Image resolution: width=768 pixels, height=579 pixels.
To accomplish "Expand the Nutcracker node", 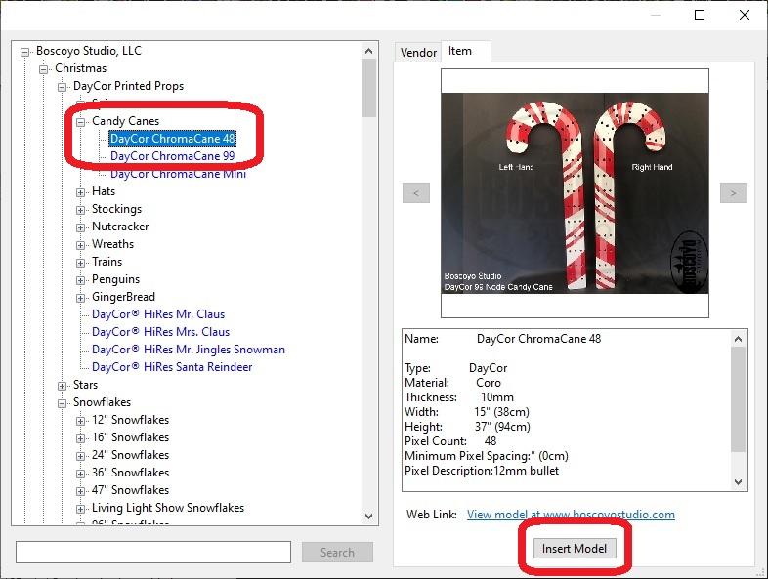I will (80, 227).
